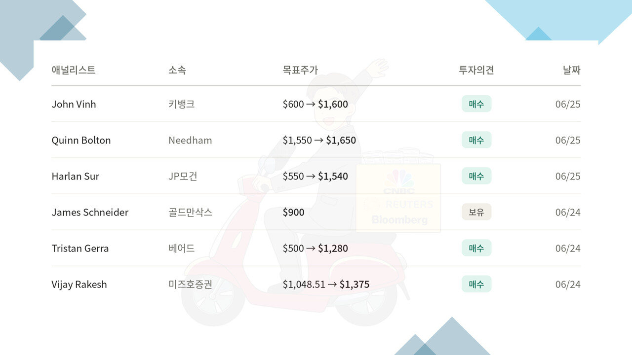
Task: Click the CNBC Reuters Bloomberg news box
Action: [398, 198]
